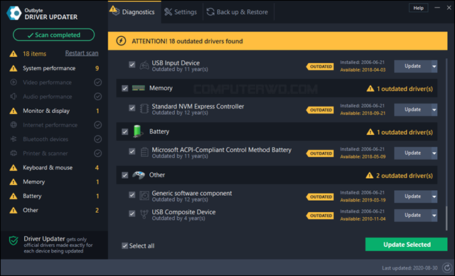The image size is (455, 276).
Task: Click the NVM Express Controller chip icon
Action: (x=144, y=109)
